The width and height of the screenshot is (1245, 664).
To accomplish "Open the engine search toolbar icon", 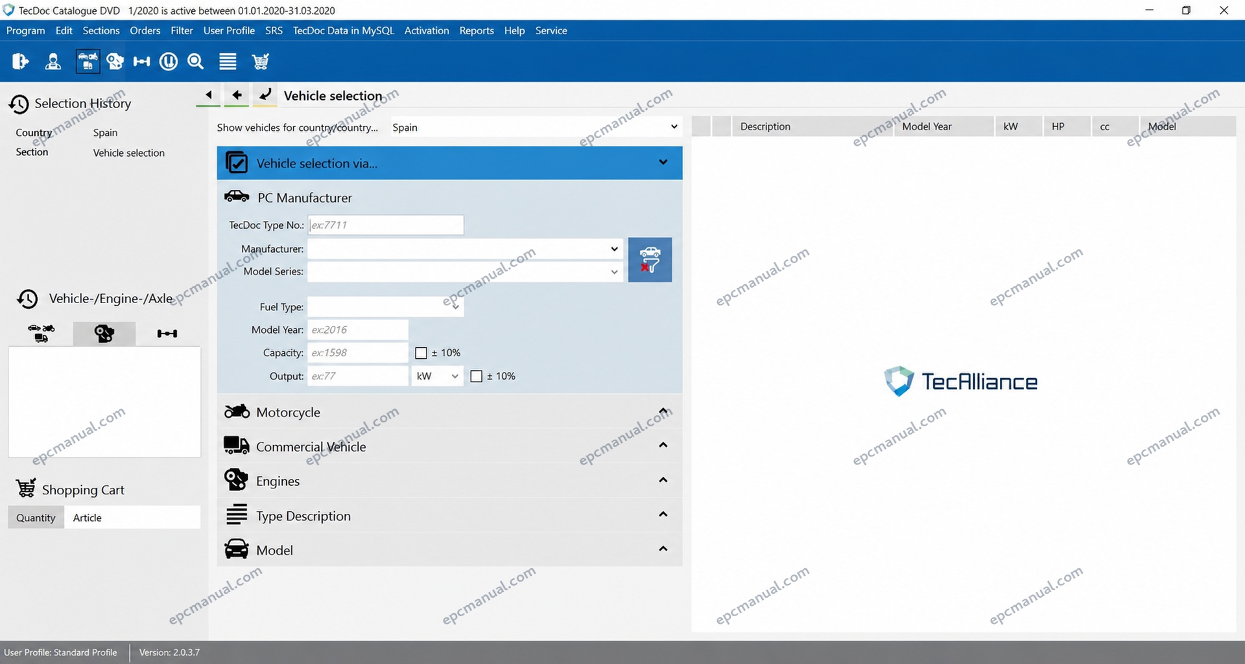I will (115, 62).
